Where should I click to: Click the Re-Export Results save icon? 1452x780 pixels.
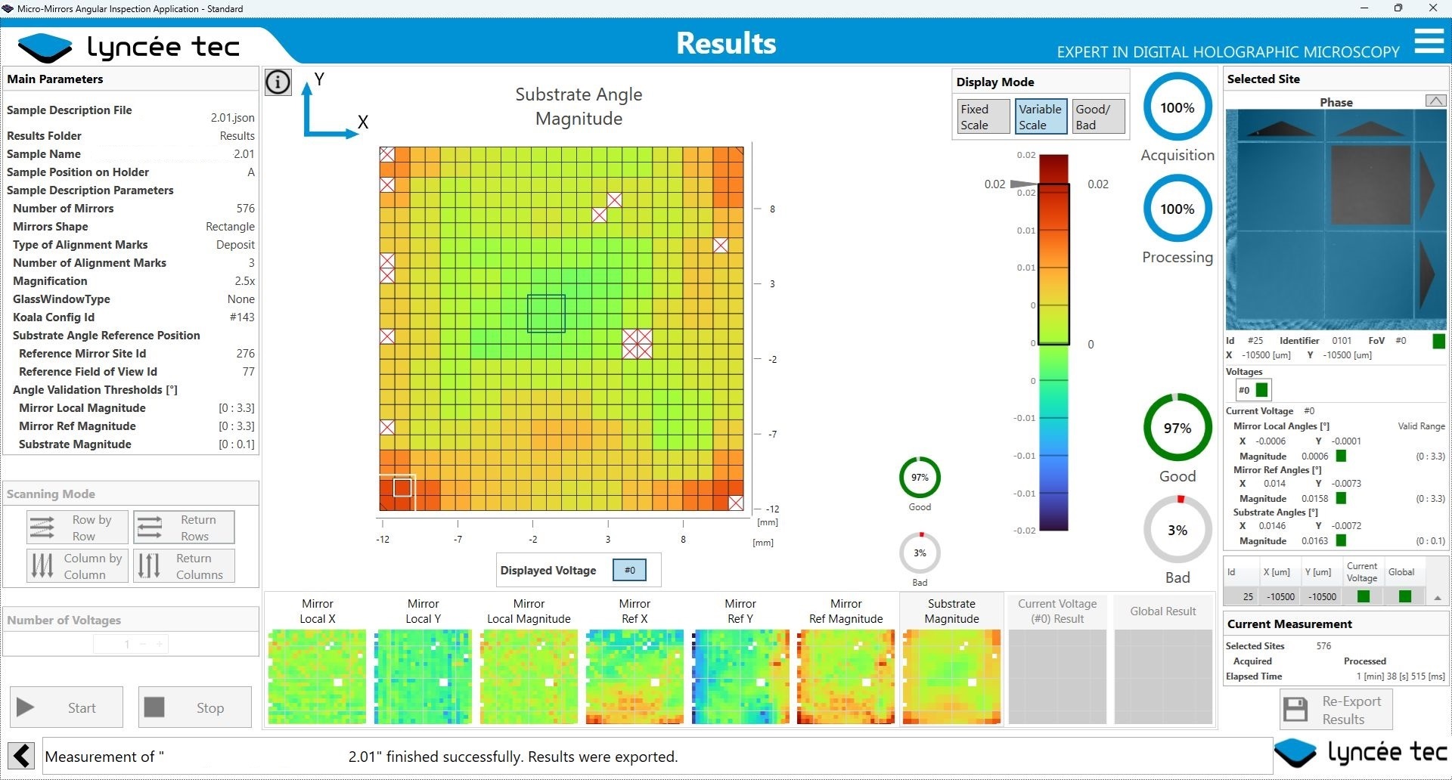click(x=1295, y=710)
